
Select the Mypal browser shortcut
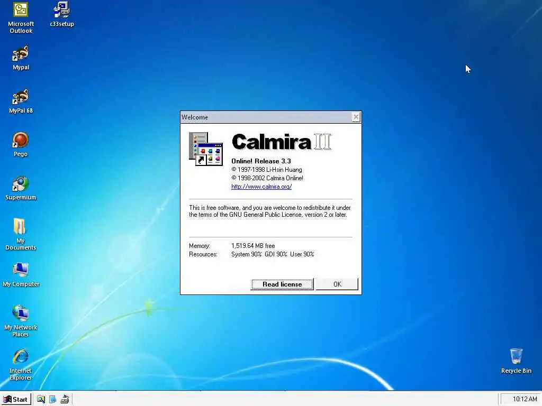point(21,58)
